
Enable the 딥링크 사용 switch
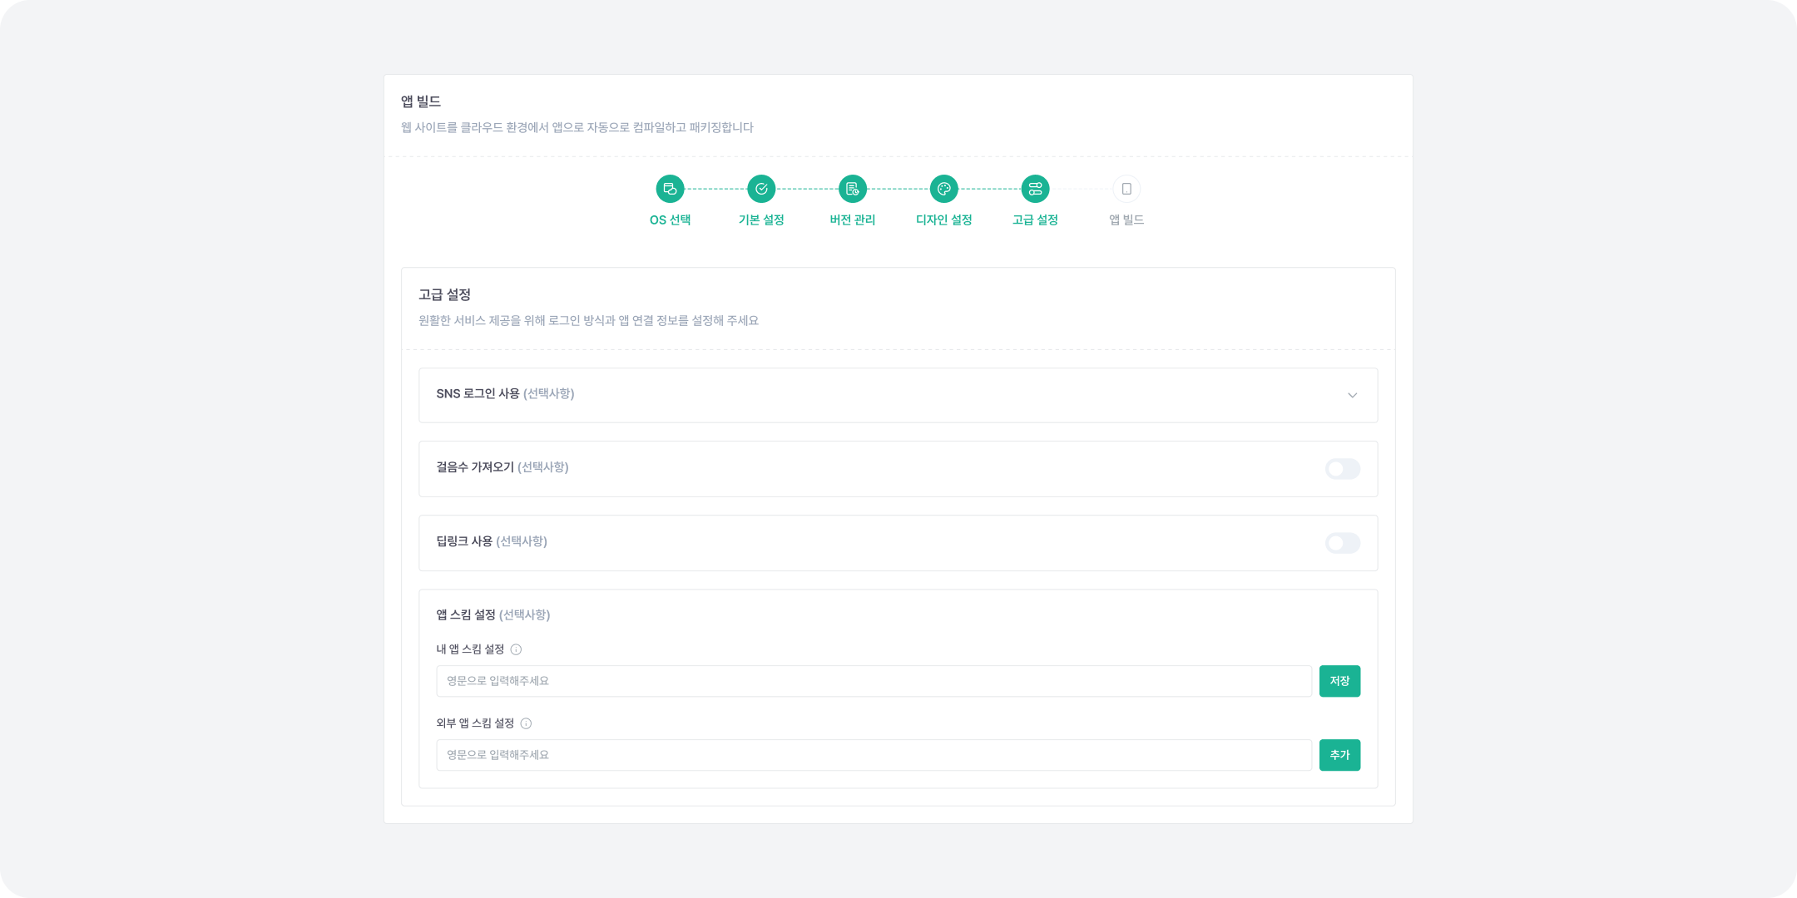click(x=1343, y=543)
